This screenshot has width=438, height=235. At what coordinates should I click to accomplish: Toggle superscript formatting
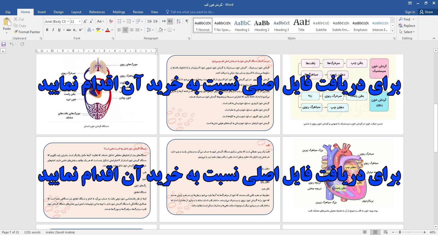[80, 30]
